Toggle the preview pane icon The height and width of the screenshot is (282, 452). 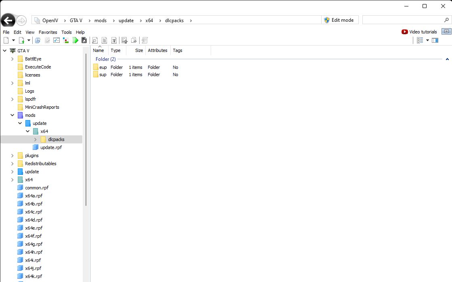(435, 40)
